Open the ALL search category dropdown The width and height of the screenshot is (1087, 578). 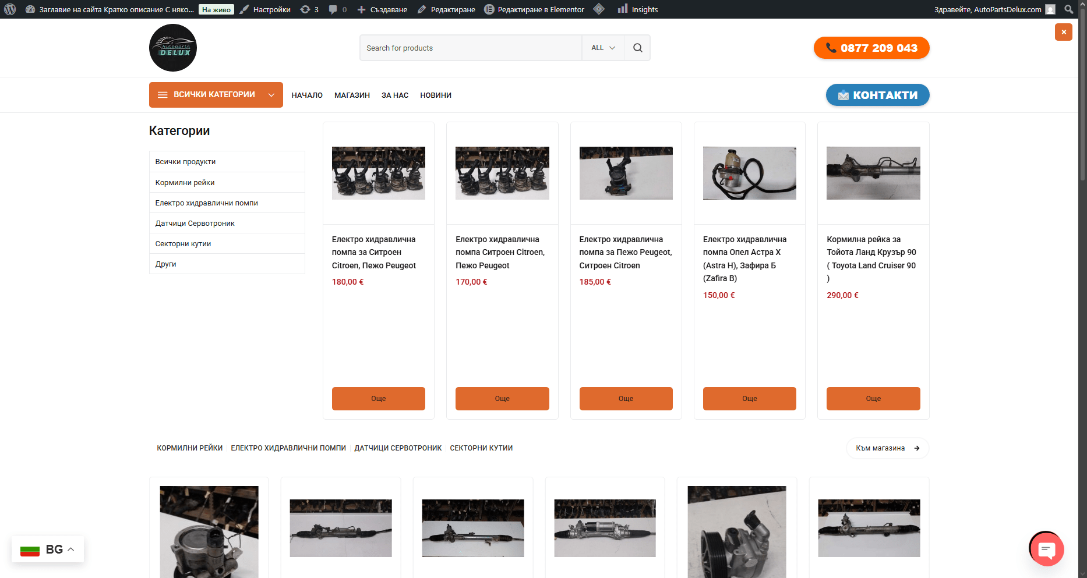pyautogui.click(x=602, y=48)
